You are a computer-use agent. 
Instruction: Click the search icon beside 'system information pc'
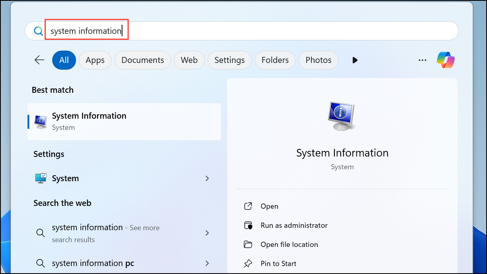coord(40,263)
